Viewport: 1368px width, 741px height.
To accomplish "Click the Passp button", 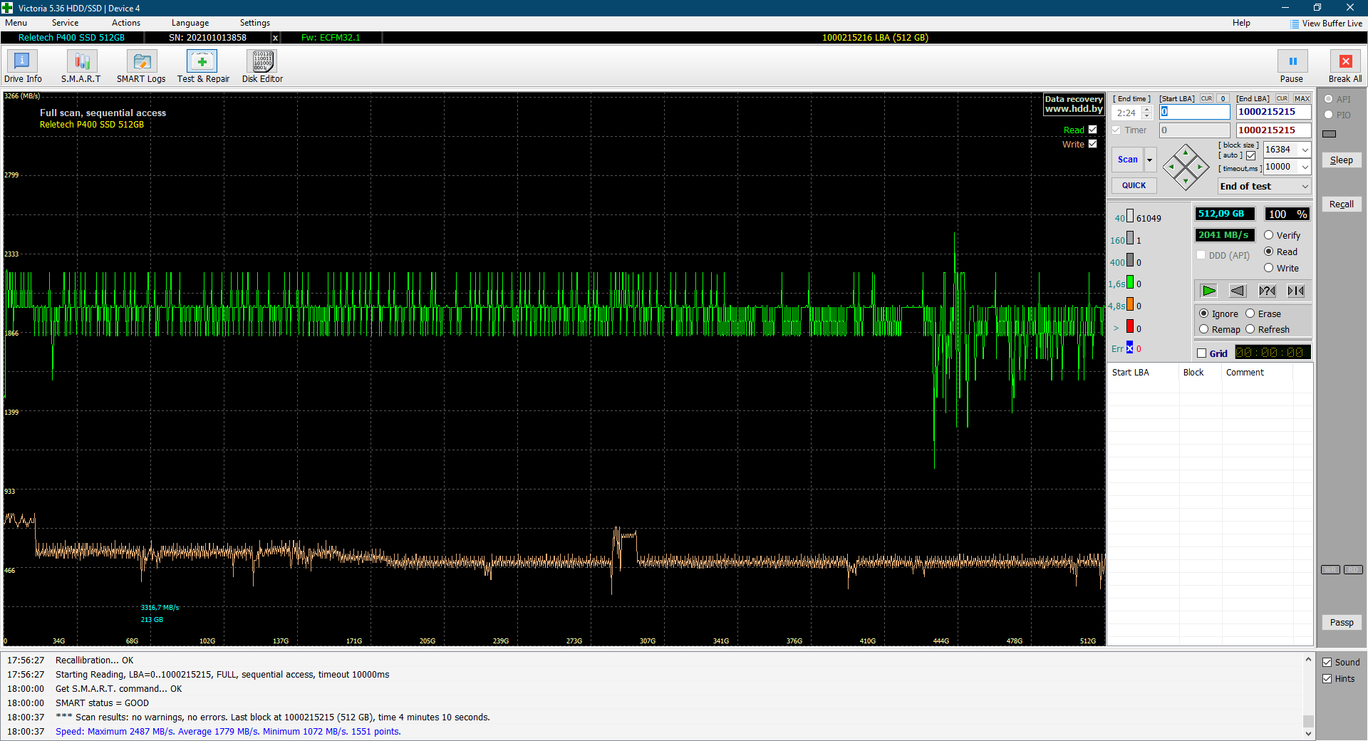I will (x=1342, y=623).
